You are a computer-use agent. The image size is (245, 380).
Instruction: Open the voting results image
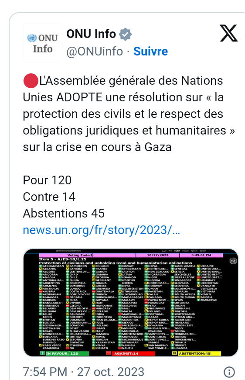[x=131, y=302]
